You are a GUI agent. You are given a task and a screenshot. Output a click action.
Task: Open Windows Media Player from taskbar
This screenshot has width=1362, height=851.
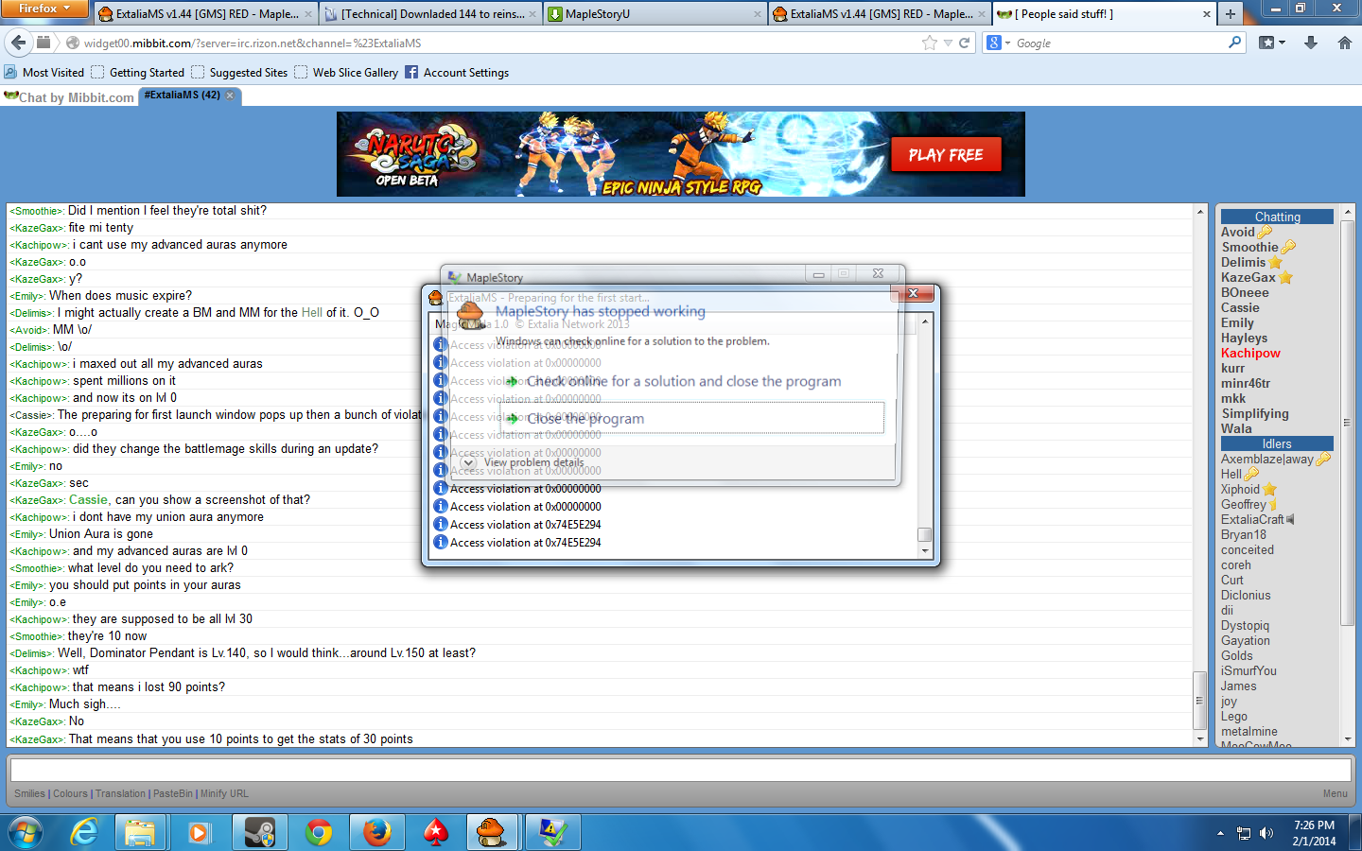coord(199,832)
